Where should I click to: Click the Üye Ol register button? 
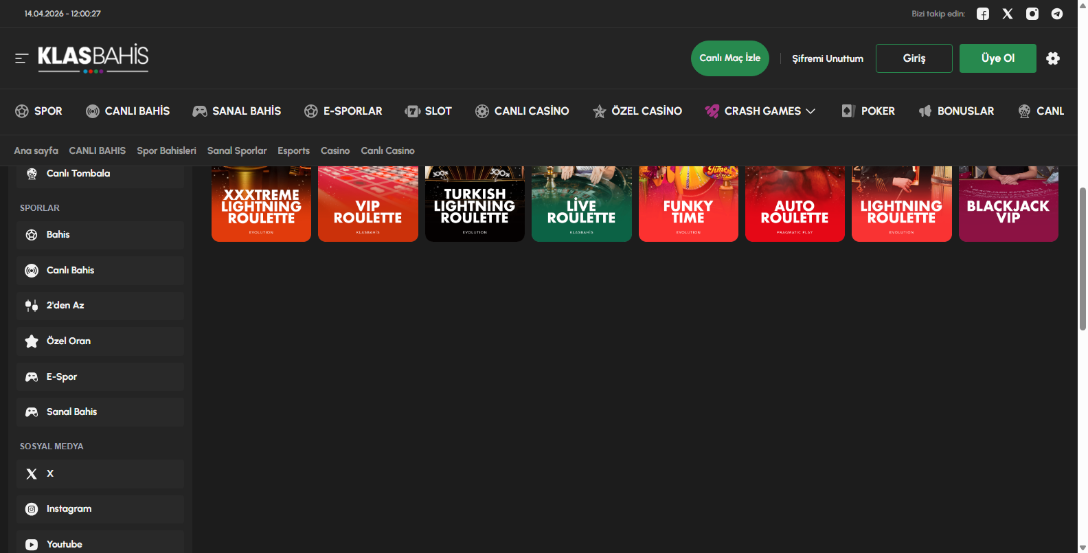(x=998, y=58)
